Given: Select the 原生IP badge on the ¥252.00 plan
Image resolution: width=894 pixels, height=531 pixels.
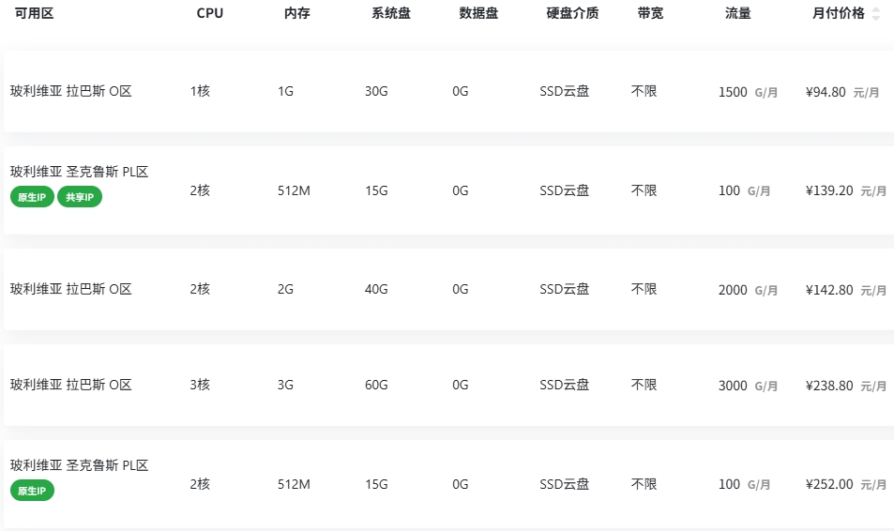Looking at the screenshot, I should pyautogui.click(x=32, y=491).
